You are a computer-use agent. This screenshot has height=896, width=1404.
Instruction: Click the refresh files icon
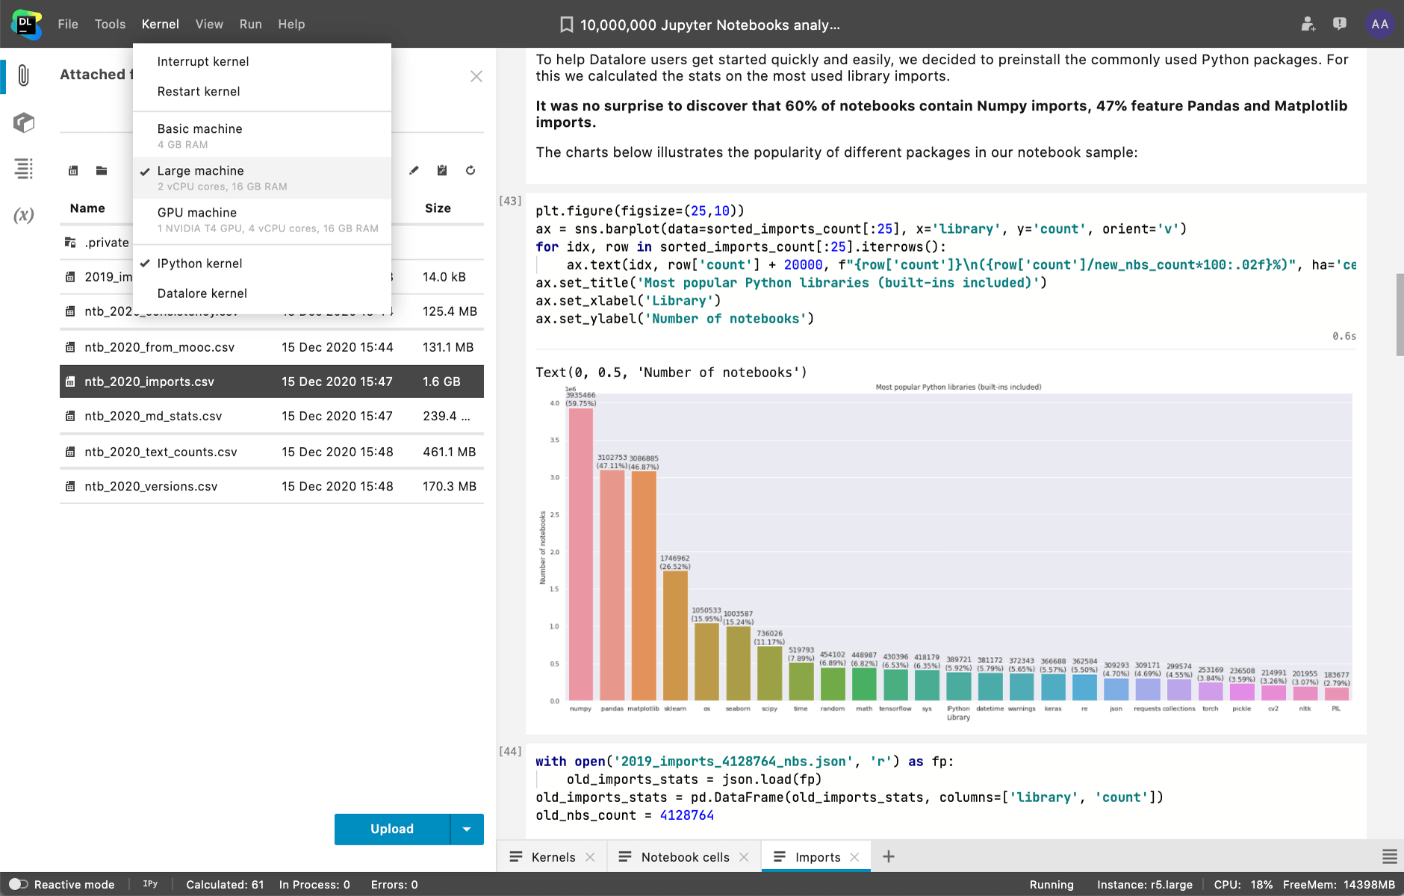point(470,171)
